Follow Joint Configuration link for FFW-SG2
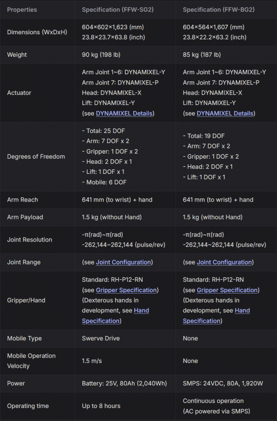Viewport: 277px width, 421px height. (124, 262)
